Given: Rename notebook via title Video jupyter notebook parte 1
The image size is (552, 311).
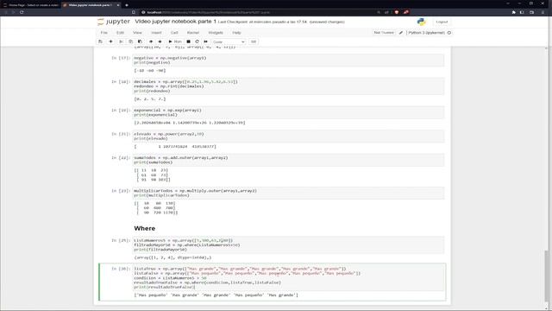Looking at the screenshot, I should [175, 22].
